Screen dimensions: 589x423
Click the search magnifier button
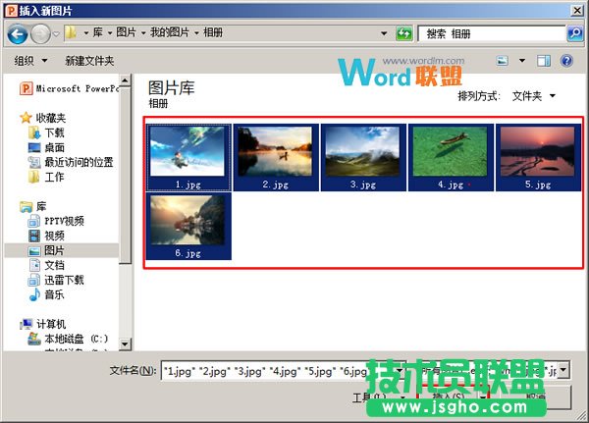574,33
